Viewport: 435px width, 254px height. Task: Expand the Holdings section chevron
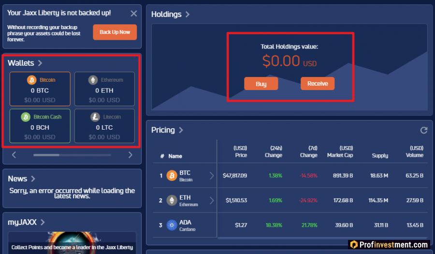pyautogui.click(x=188, y=14)
